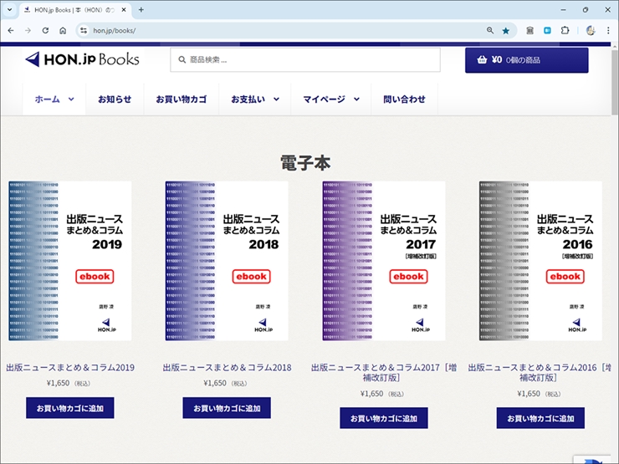619x464 pixels.
Task: Open a new browser tab
Action: [x=141, y=10]
